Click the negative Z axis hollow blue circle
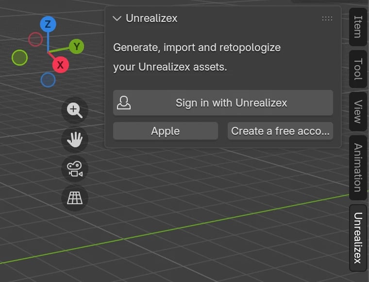Screen dimensions: 369x282 click(48, 80)
